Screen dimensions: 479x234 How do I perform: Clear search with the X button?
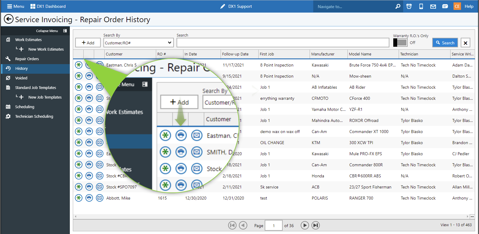click(x=466, y=43)
